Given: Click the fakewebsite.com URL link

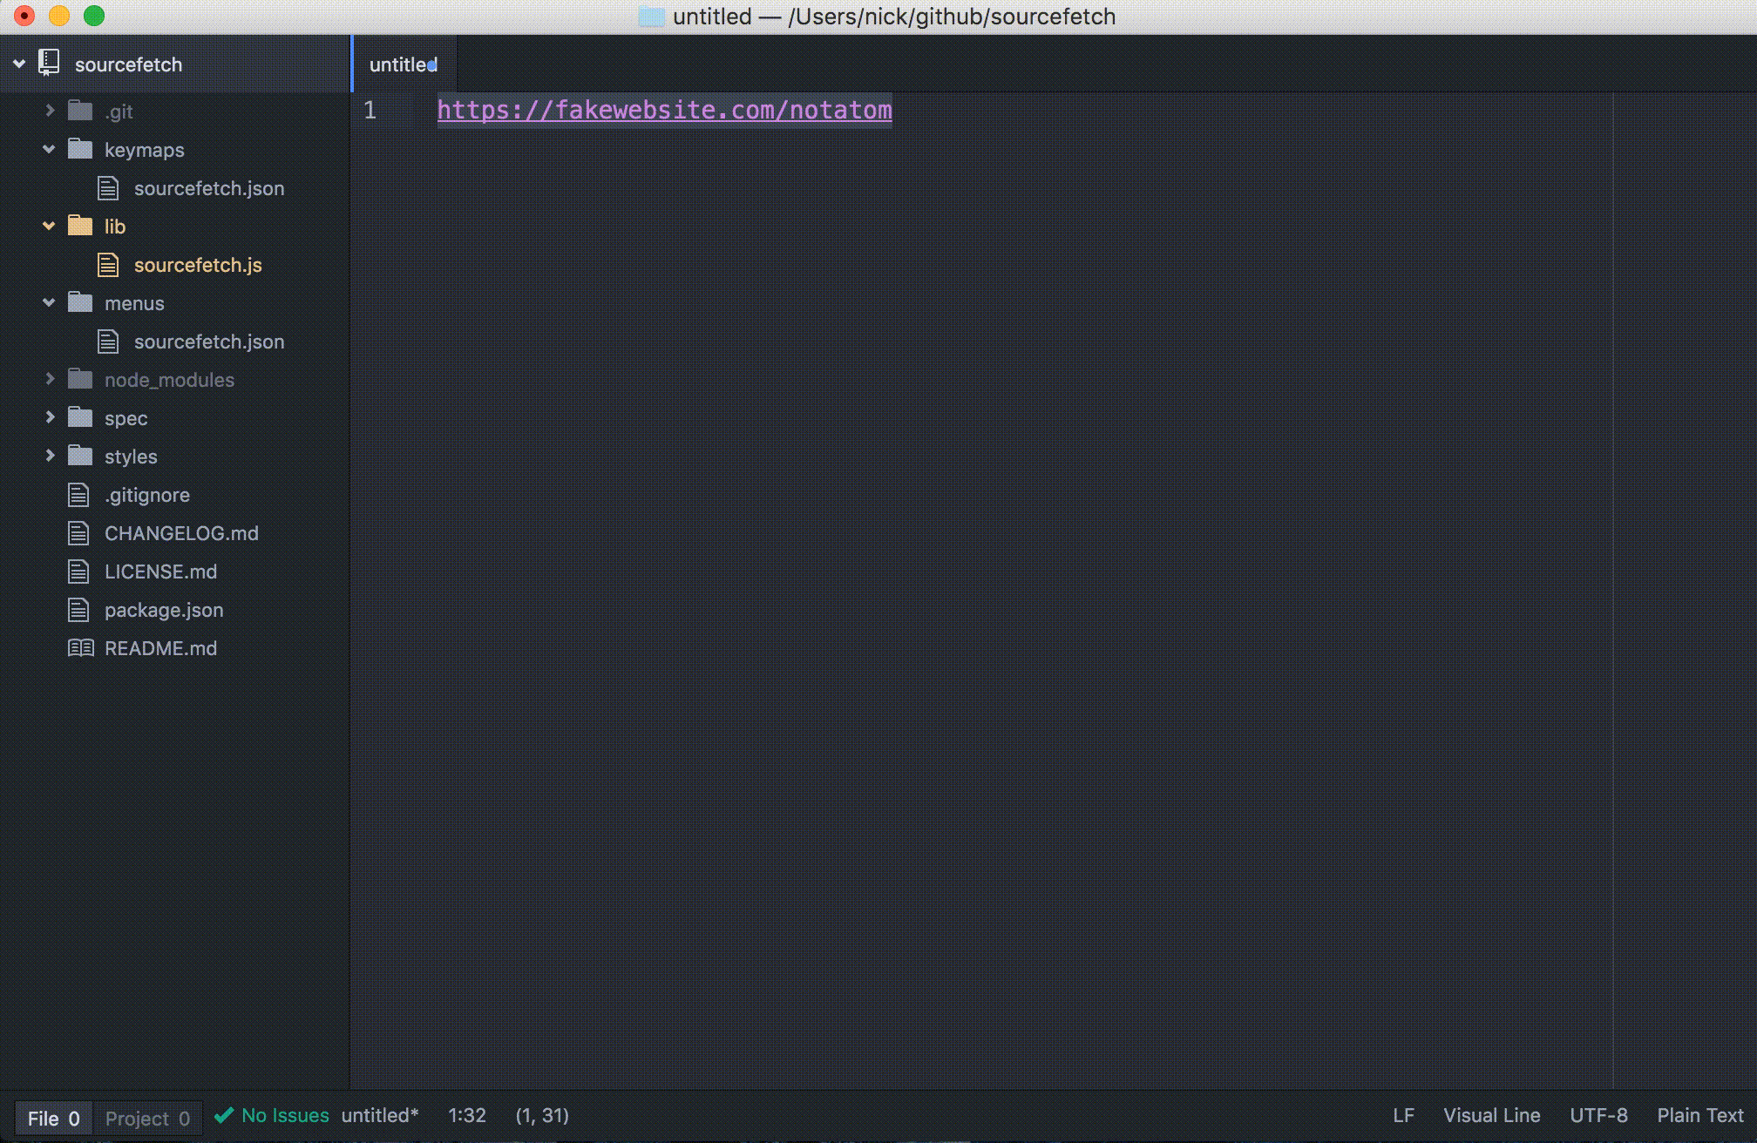Looking at the screenshot, I should pyautogui.click(x=663, y=110).
